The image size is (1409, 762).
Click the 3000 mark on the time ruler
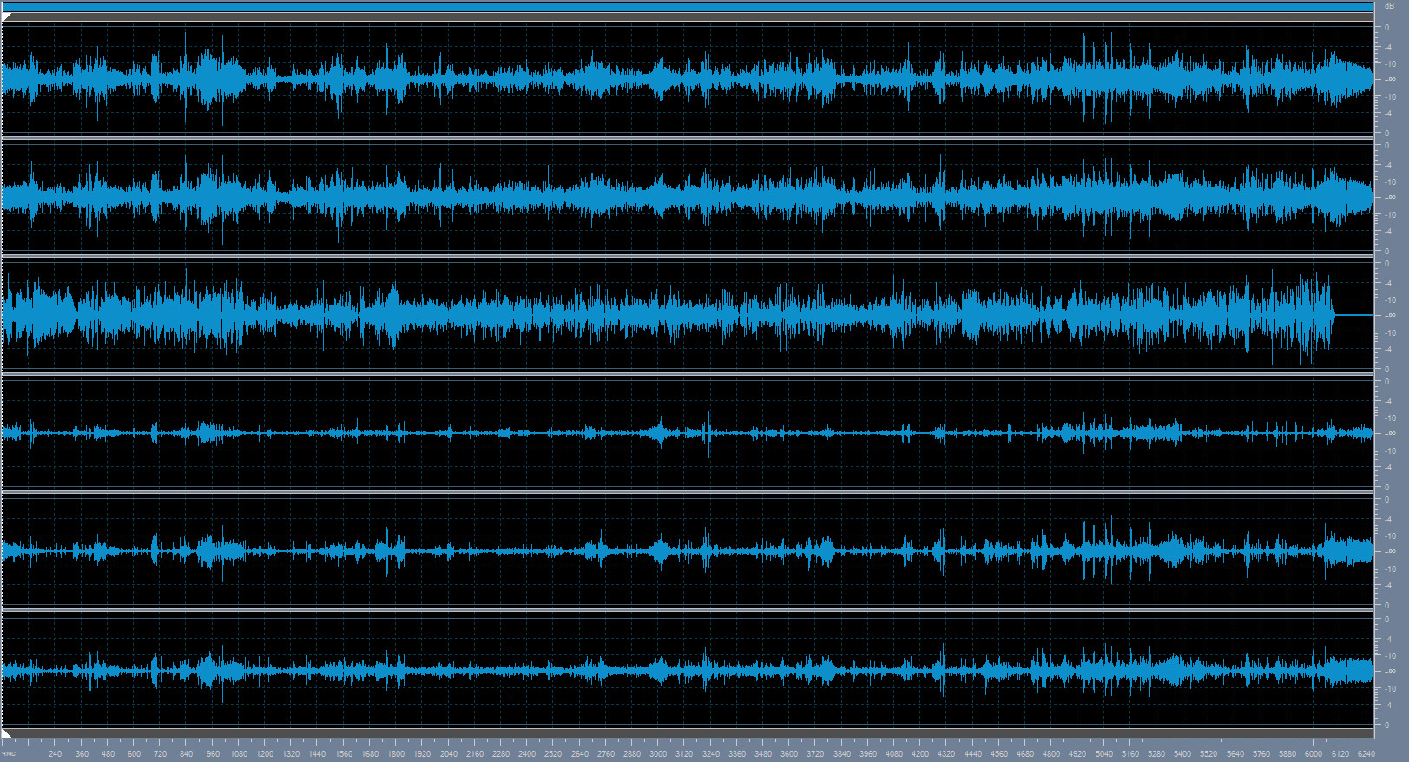pos(658,753)
